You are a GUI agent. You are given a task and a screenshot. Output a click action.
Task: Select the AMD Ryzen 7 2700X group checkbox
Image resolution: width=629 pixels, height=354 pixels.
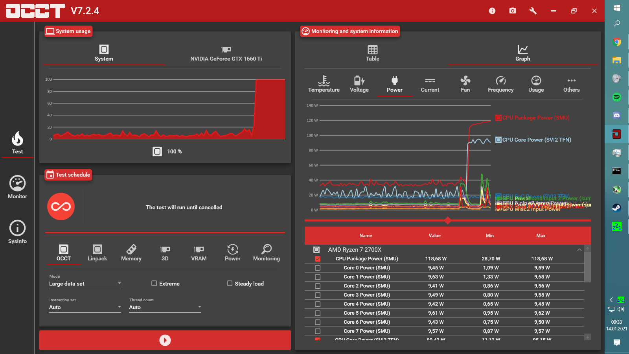point(316,250)
